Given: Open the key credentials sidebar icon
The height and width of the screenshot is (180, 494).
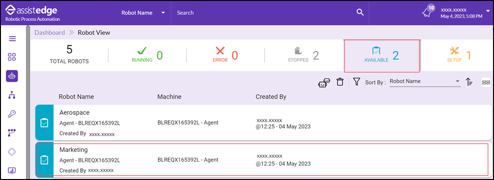Looking at the screenshot, I should tap(12, 114).
